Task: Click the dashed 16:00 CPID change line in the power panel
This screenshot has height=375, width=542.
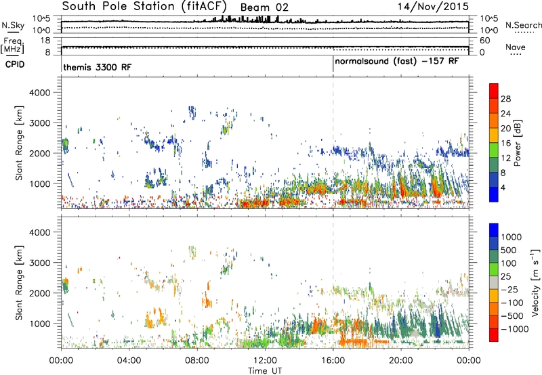Action: tap(333, 143)
